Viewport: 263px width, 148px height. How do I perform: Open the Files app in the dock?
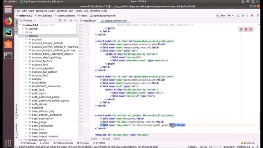(8, 9)
